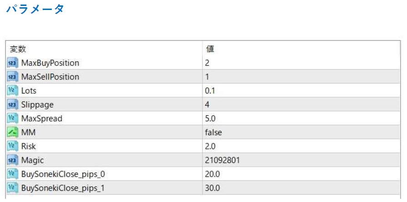Click the icon beside BuySonekiClose_pips_1
407x202 pixels.
tap(12, 187)
